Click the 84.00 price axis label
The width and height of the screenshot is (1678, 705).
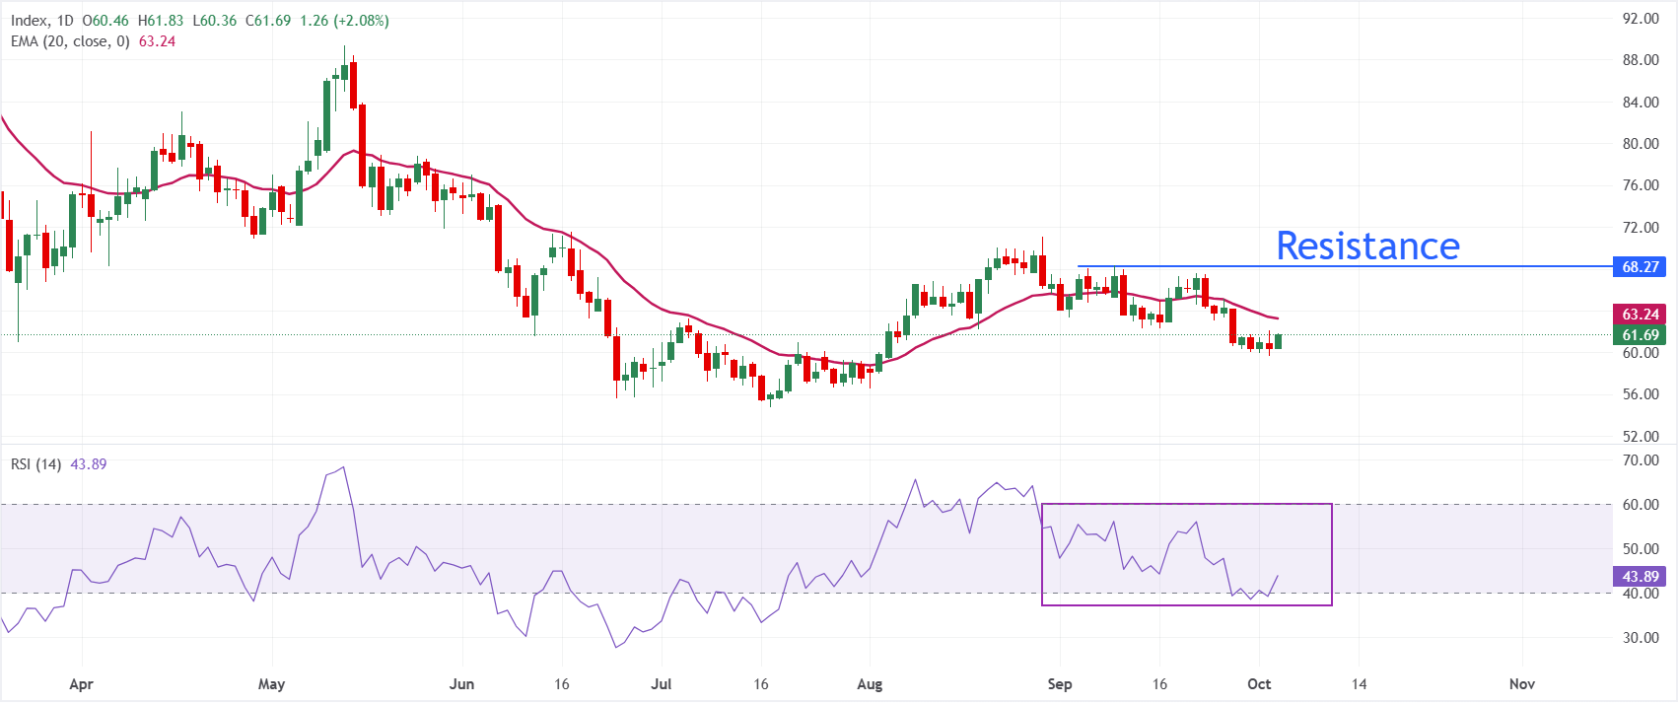(x=1641, y=103)
